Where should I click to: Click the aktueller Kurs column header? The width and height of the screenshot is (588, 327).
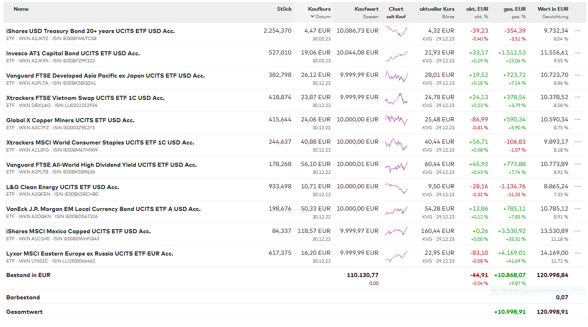point(437,9)
